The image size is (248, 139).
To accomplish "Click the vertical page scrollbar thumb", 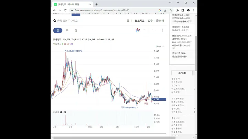I will pyautogui.click(x=196, y=53).
